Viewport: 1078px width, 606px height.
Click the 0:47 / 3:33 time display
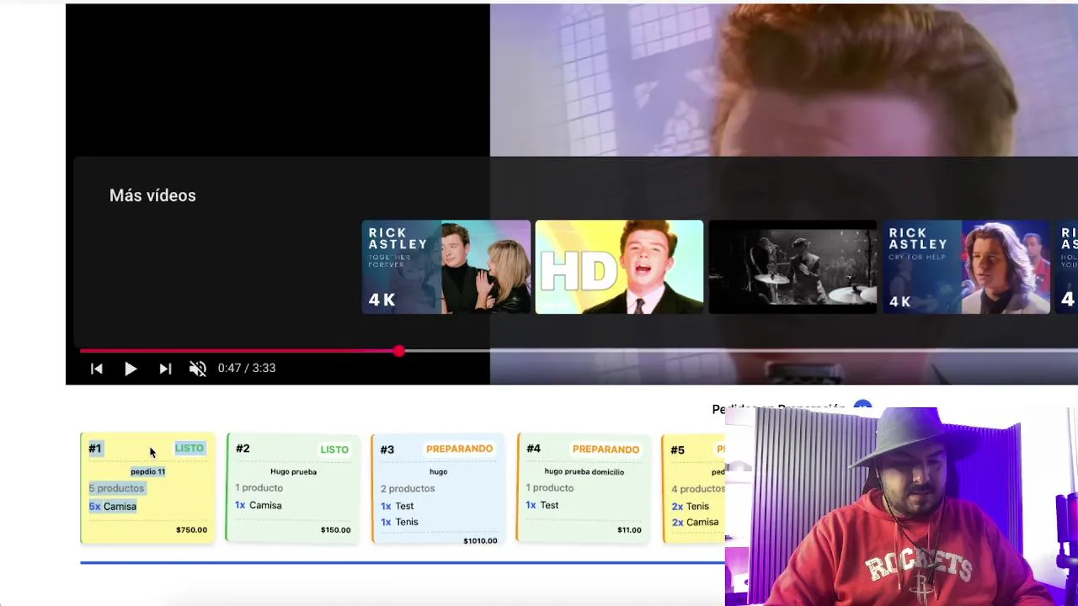[x=247, y=368]
